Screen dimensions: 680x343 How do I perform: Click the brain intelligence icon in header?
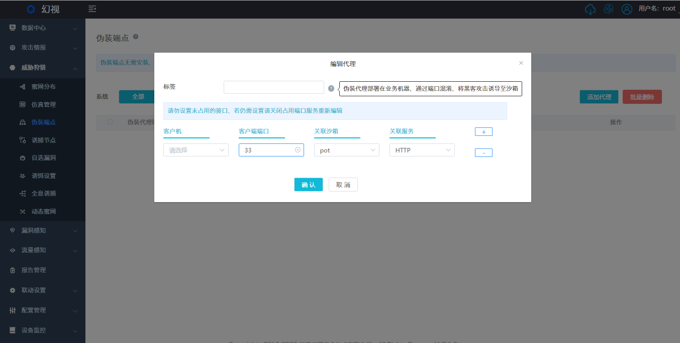pos(609,9)
